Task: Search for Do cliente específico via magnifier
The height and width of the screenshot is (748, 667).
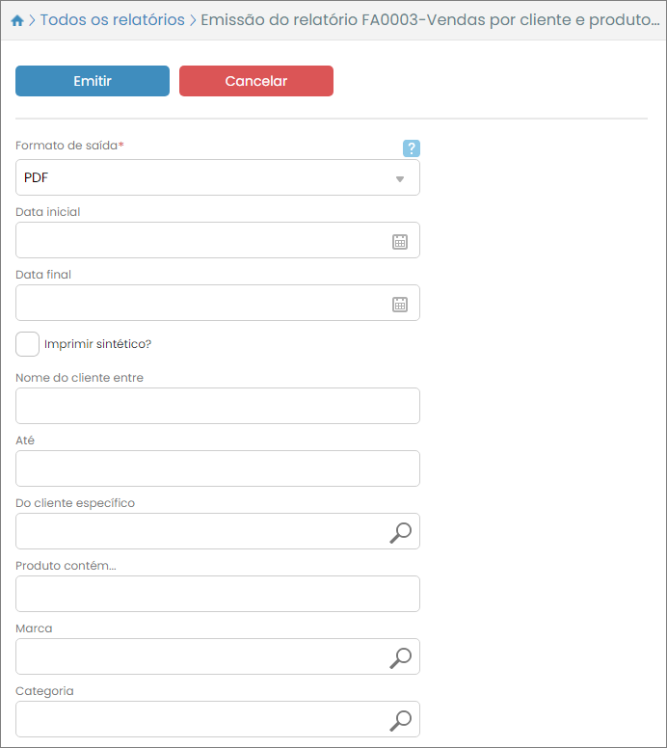Action: pyautogui.click(x=400, y=532)
